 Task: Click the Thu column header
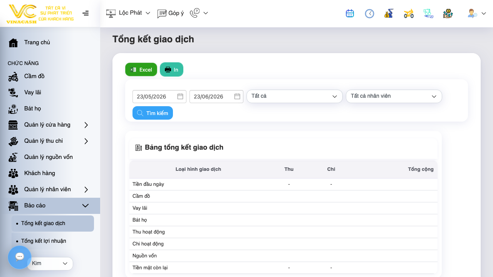(289, 169)
